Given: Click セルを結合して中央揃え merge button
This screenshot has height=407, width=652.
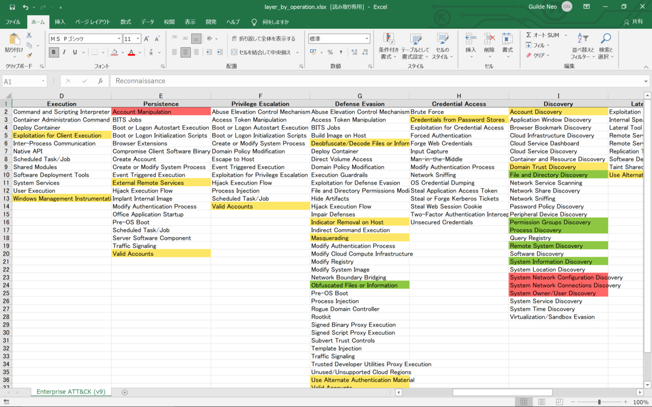Looking at the screenshot, I should (261, 52).
